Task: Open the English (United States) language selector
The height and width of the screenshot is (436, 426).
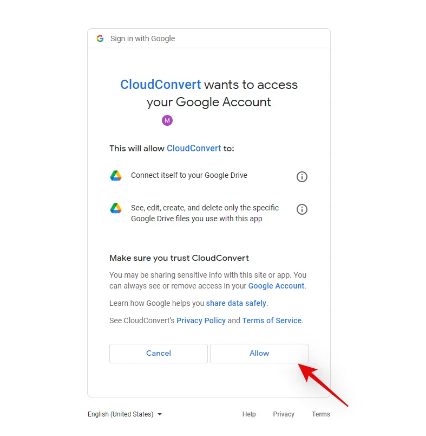Action: click(124, 414)
